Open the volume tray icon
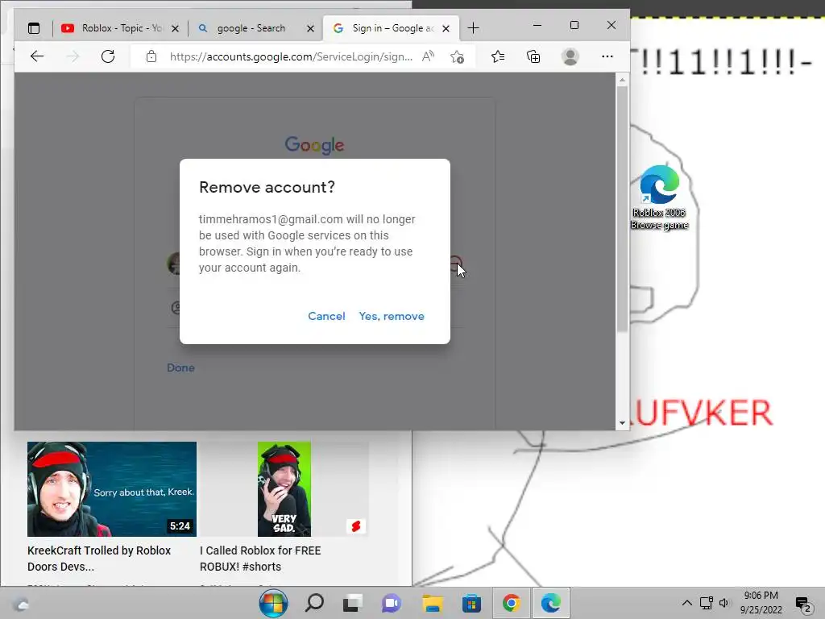 pos(724,603)
